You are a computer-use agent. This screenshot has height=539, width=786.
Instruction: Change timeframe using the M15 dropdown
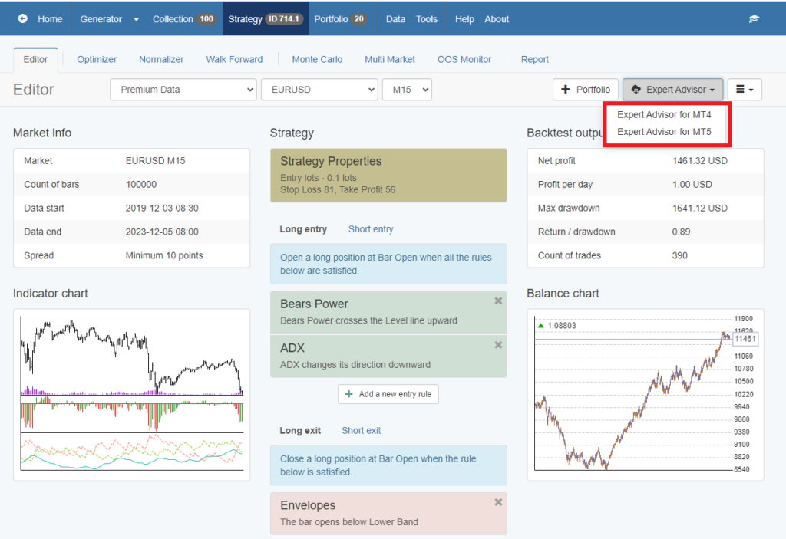[407, 89]
